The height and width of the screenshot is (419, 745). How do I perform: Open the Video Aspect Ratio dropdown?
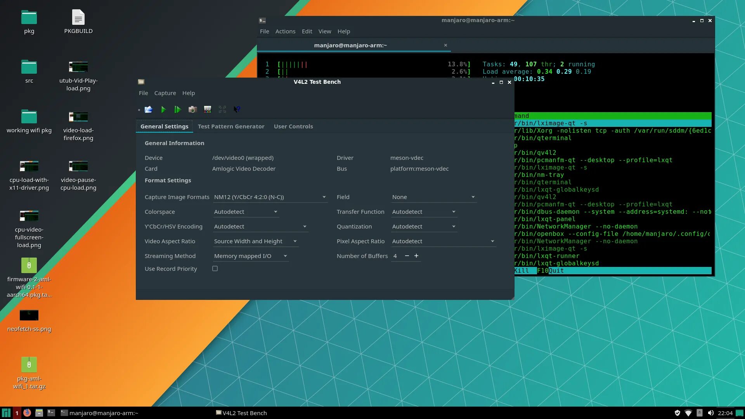pyautogui.click(x=255, y=241)
